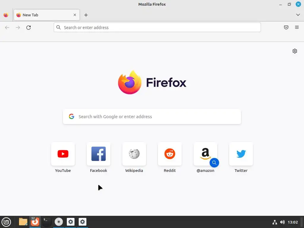Close the Mozilla Firefox window

(298, 4)
